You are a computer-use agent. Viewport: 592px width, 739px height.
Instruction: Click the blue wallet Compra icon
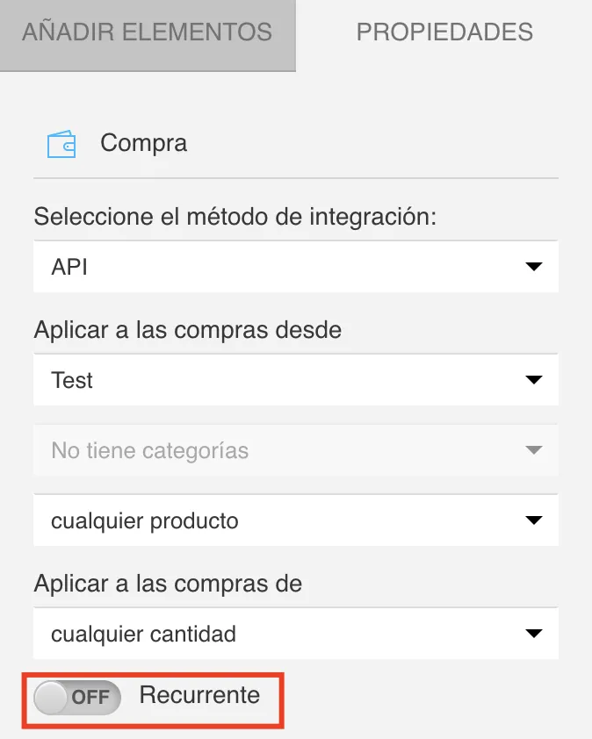coord(61,144)
